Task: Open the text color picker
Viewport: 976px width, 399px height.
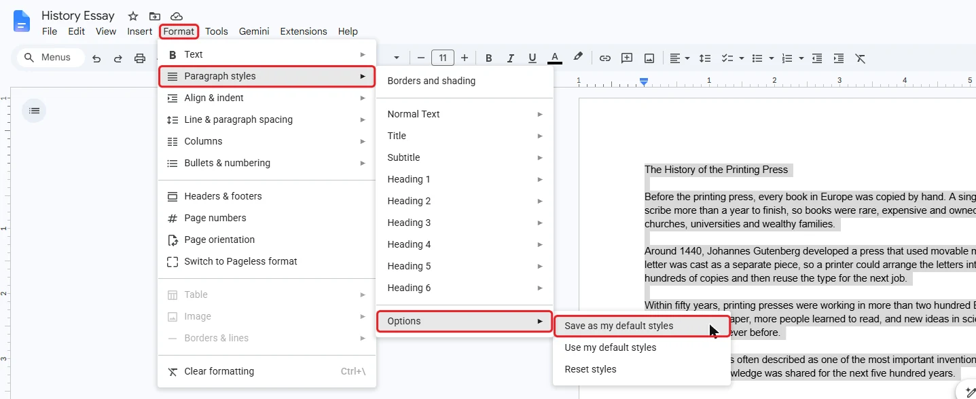Action: coord(555,58)
